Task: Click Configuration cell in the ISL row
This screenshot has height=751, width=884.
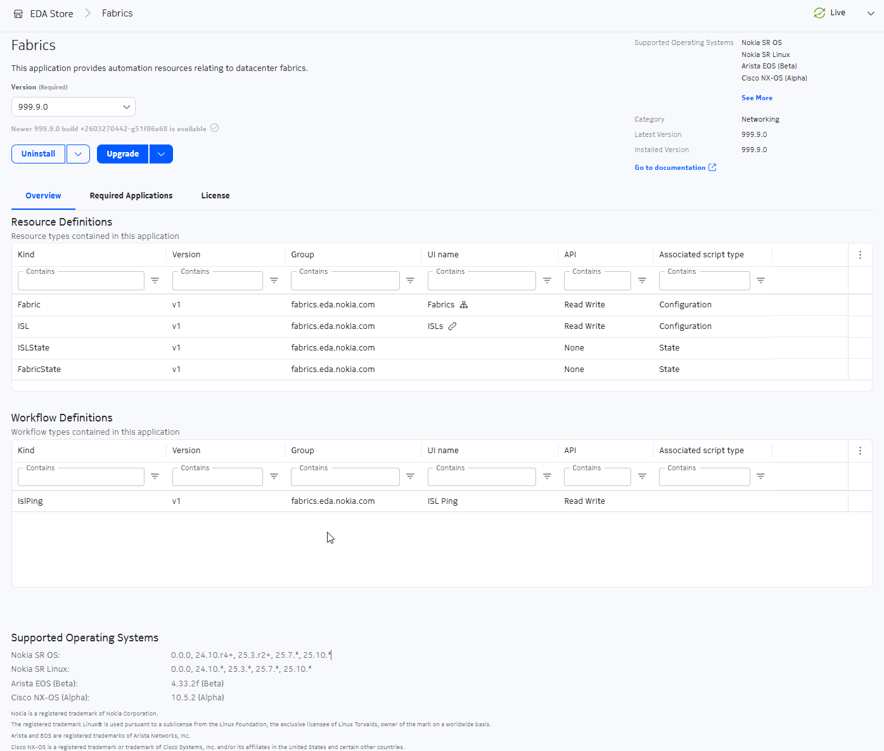Action: [685, 326]
